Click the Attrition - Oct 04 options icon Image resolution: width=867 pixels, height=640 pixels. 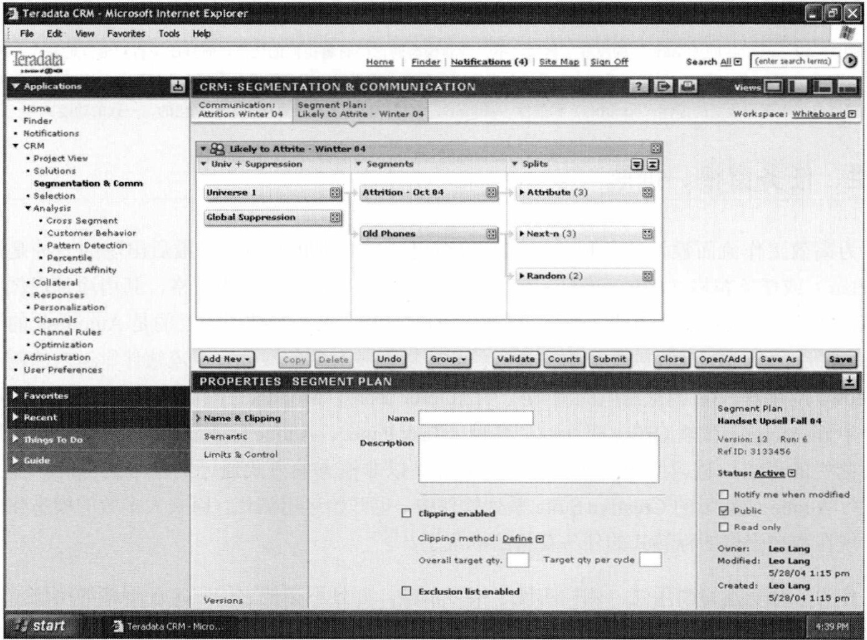pyautogui.click(x=492, y=193)
